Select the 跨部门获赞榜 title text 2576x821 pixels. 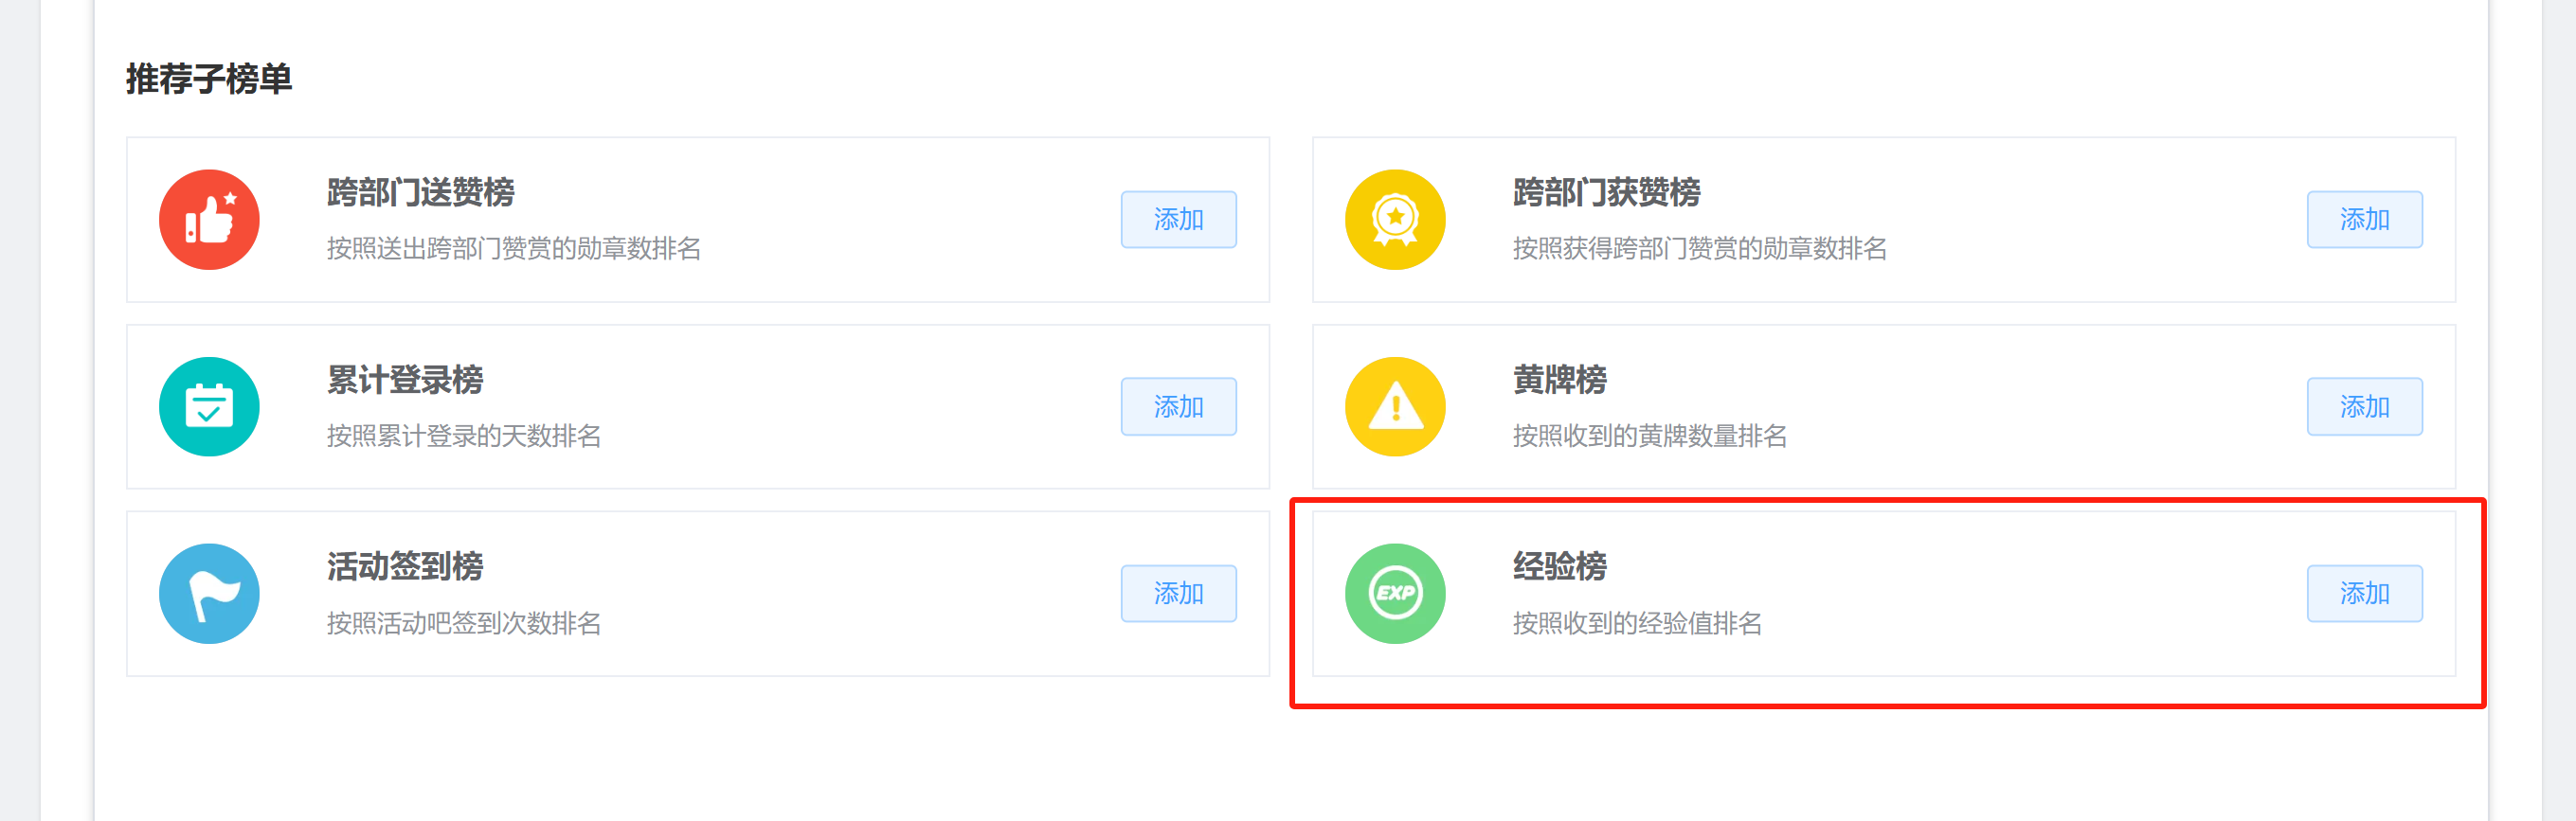(x=1606, y=192)
